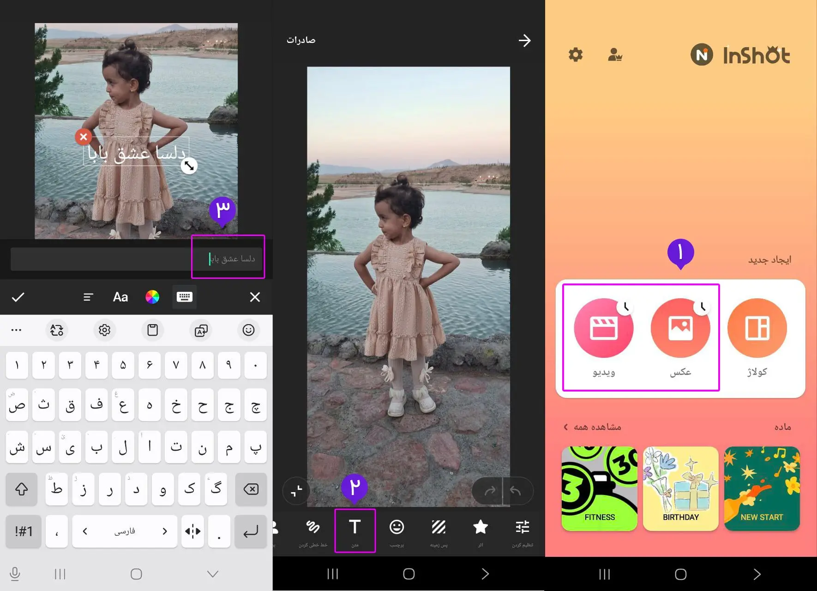The width and height of the screenshot is (817, 591).
Task: Open the text color wheel picker
Action: (x=152, y=297)
